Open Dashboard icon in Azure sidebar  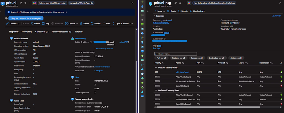[x=142, y=11]
